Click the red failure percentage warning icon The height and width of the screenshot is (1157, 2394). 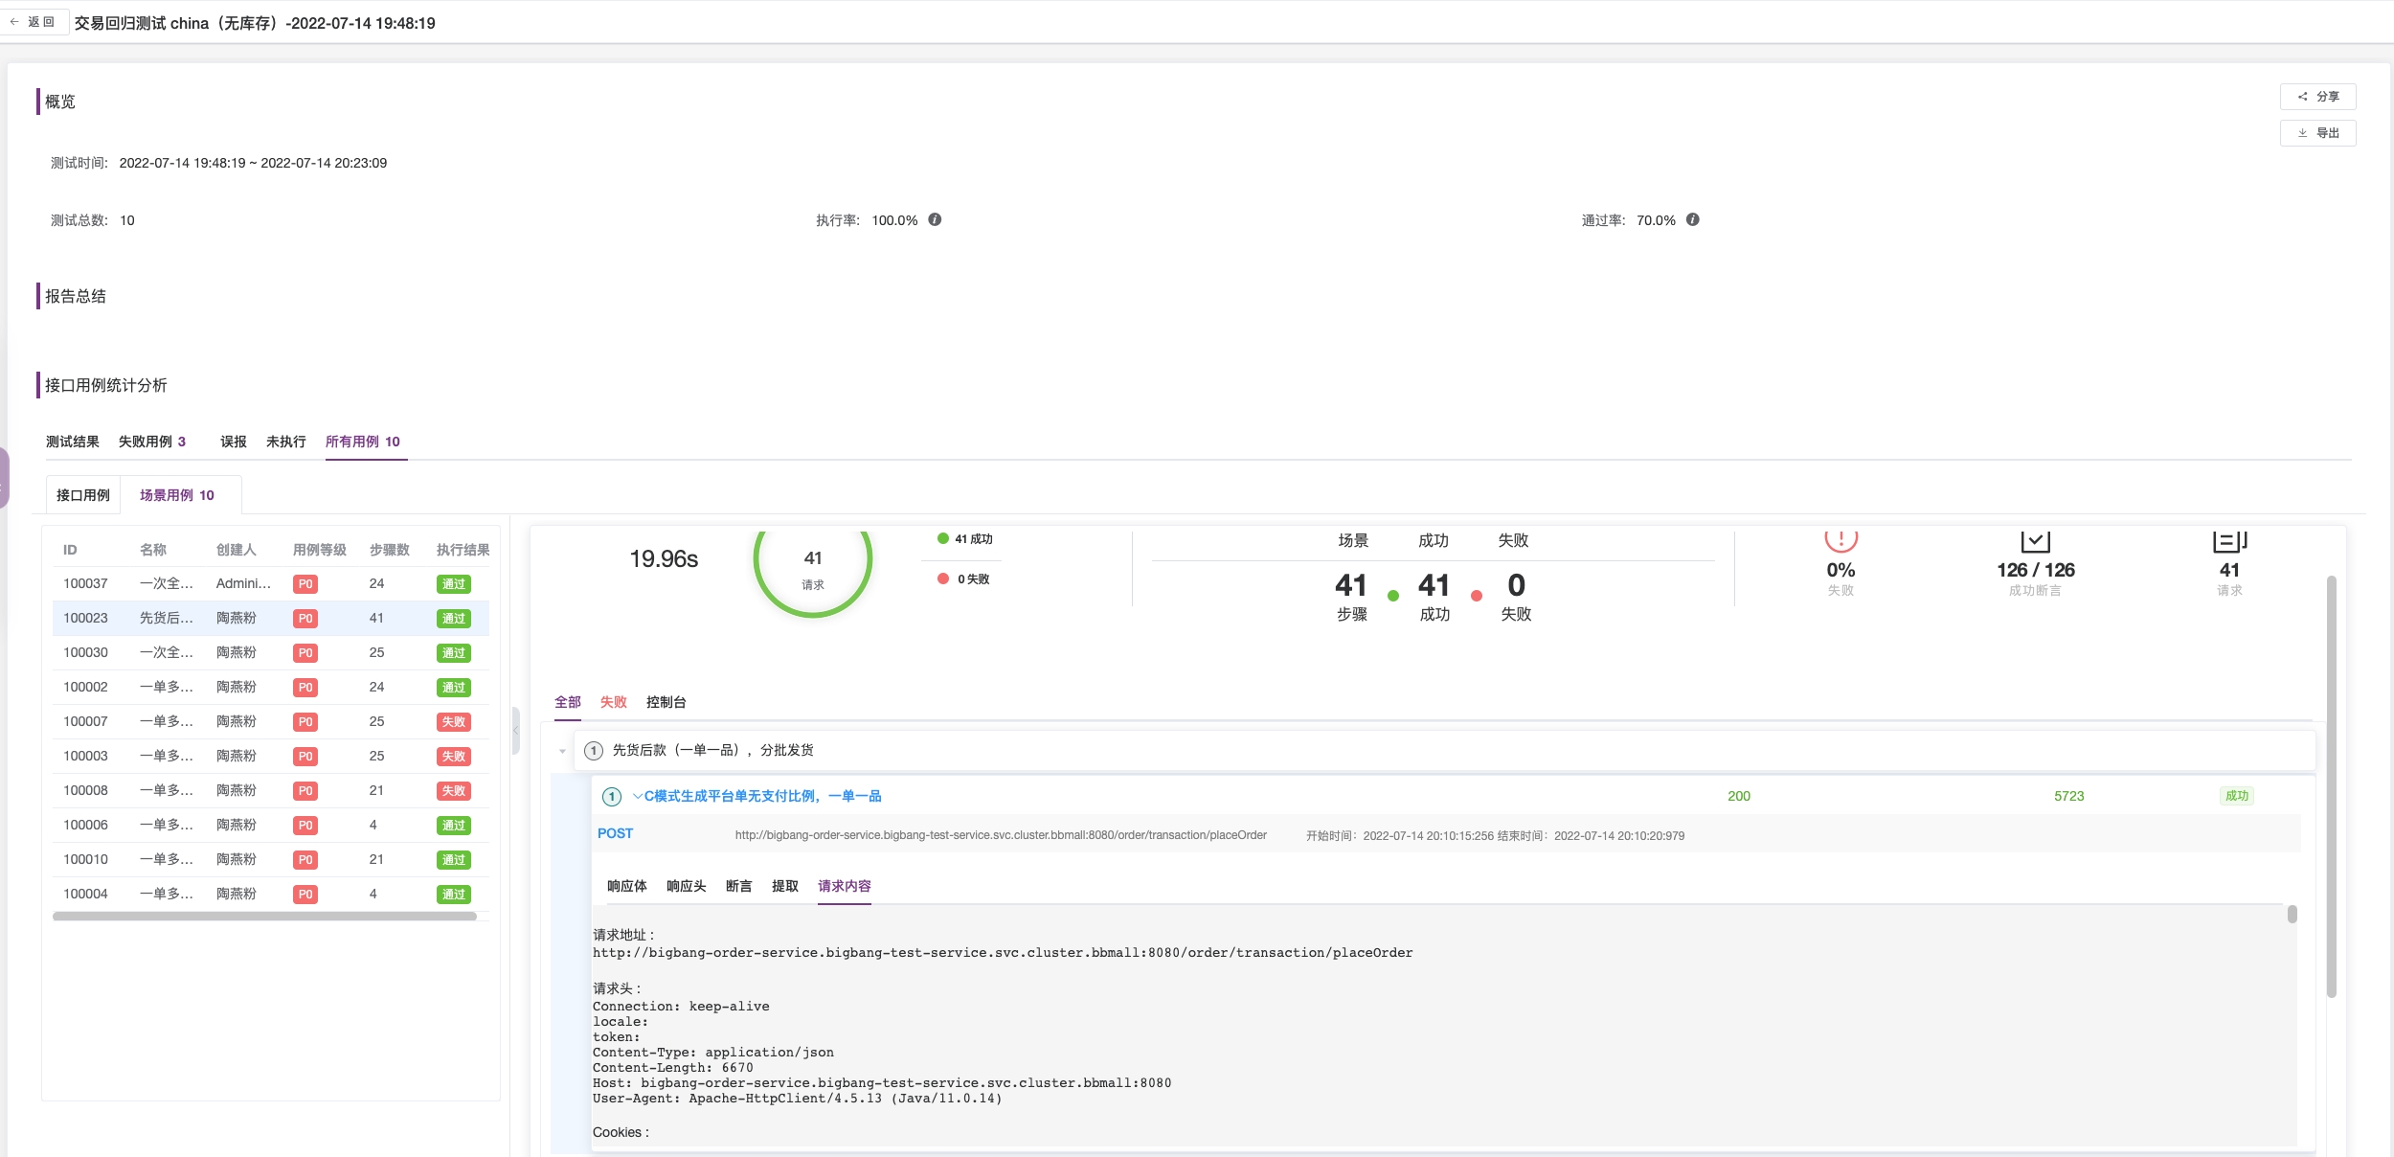pos(1840,540)
